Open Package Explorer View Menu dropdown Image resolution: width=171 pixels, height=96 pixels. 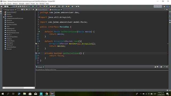[29, 10]
